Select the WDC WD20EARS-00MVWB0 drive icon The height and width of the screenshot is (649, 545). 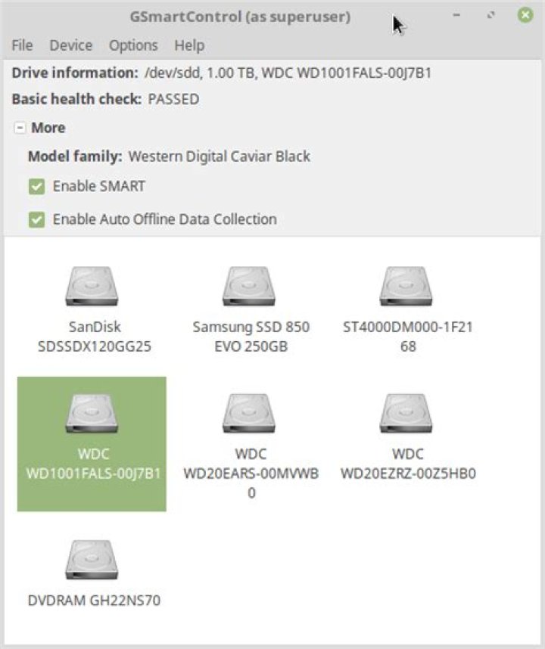pos(249,413)
